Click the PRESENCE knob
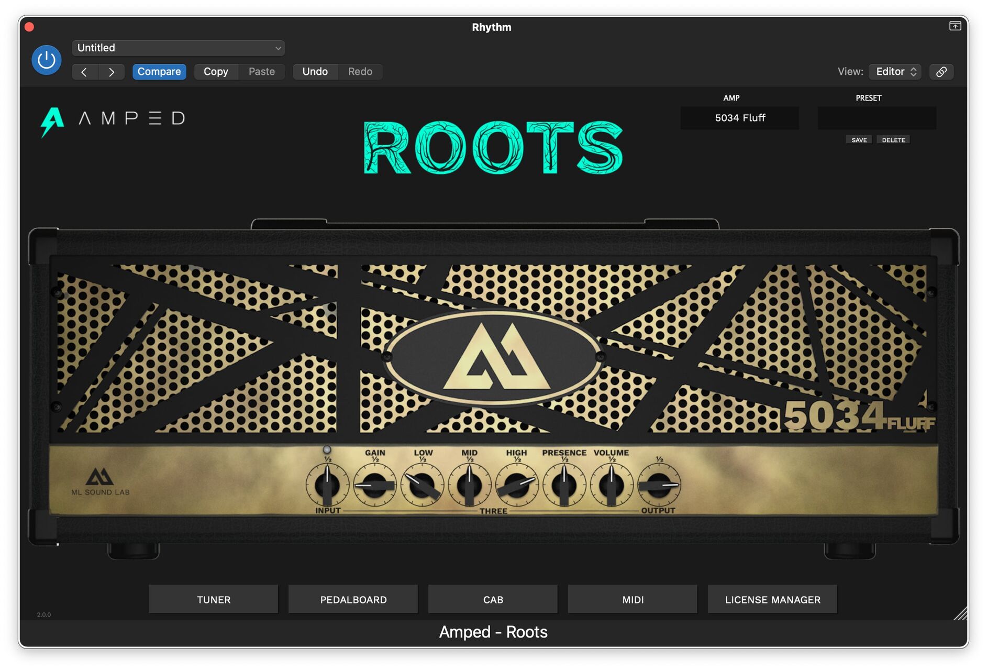Screen dimensions: 987x670 click(564, 485)
